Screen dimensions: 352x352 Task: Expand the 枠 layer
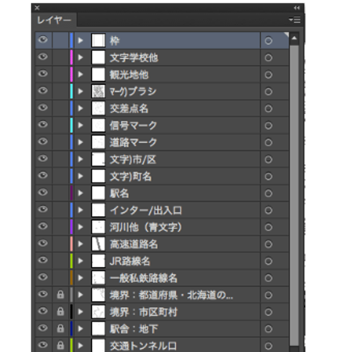coord(80,41)
